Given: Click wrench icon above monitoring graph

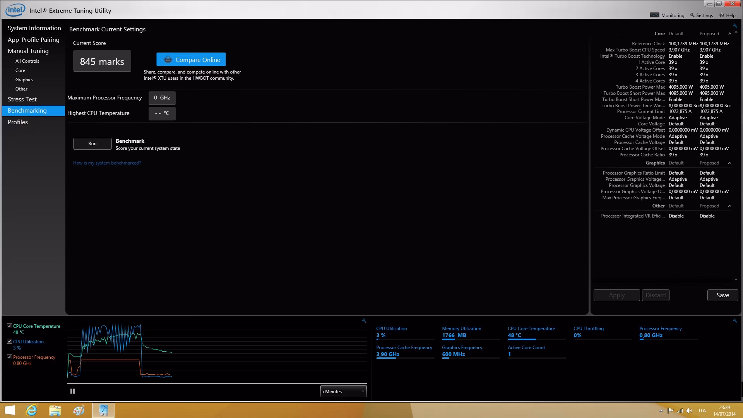Looking at the screenshot, I should tap(364, 320).
